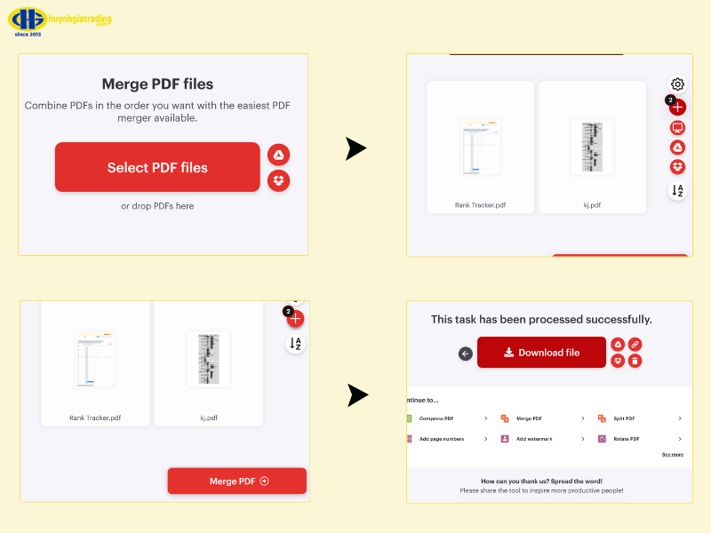This screenshot has width=711, height=533.
Task: Add more files with the plus icon
Action: [679, 107]
